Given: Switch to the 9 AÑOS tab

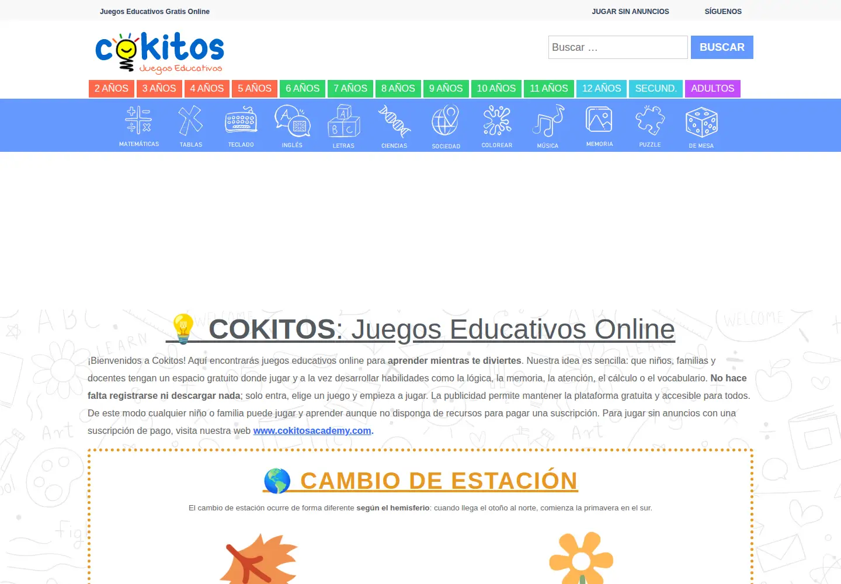Looking at the screenshot, I should [446, 89].
